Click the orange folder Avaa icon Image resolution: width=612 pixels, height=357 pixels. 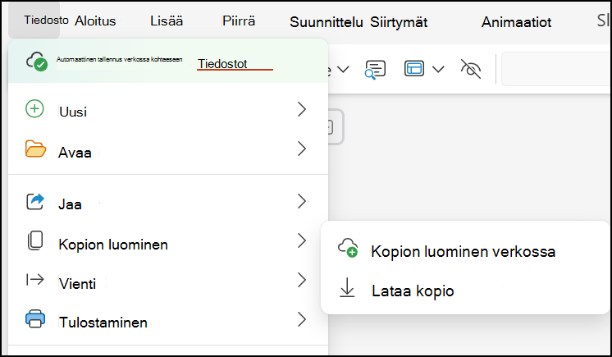(x=35, y=149)
